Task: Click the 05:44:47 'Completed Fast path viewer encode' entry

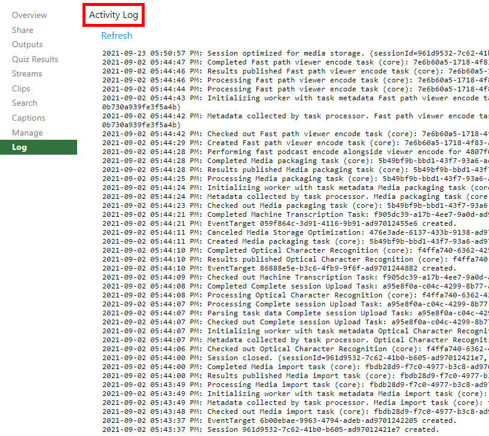Action: click(295, 62)
